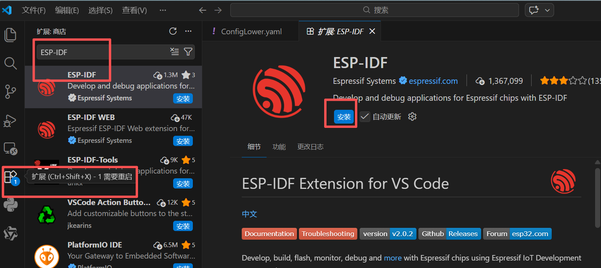Screen dimensions: 601x268
Task: Open the 'more' link in description
Action: (393, 258)
